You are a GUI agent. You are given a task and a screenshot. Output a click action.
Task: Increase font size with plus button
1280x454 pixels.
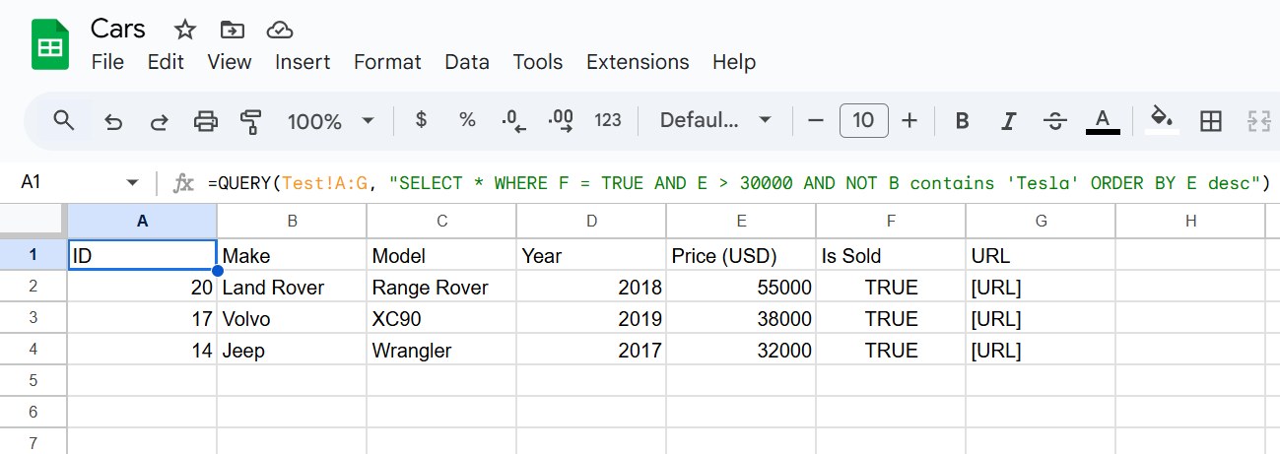coord(909,121)
